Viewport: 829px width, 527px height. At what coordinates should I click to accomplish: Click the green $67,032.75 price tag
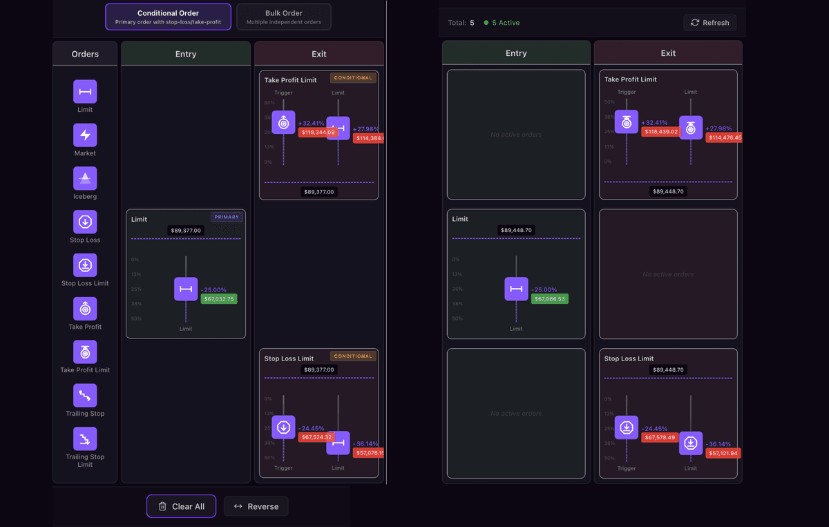point(219,299)
